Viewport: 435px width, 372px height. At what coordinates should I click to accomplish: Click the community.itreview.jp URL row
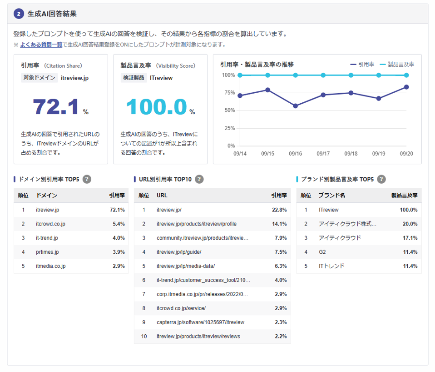pos(213,238)
